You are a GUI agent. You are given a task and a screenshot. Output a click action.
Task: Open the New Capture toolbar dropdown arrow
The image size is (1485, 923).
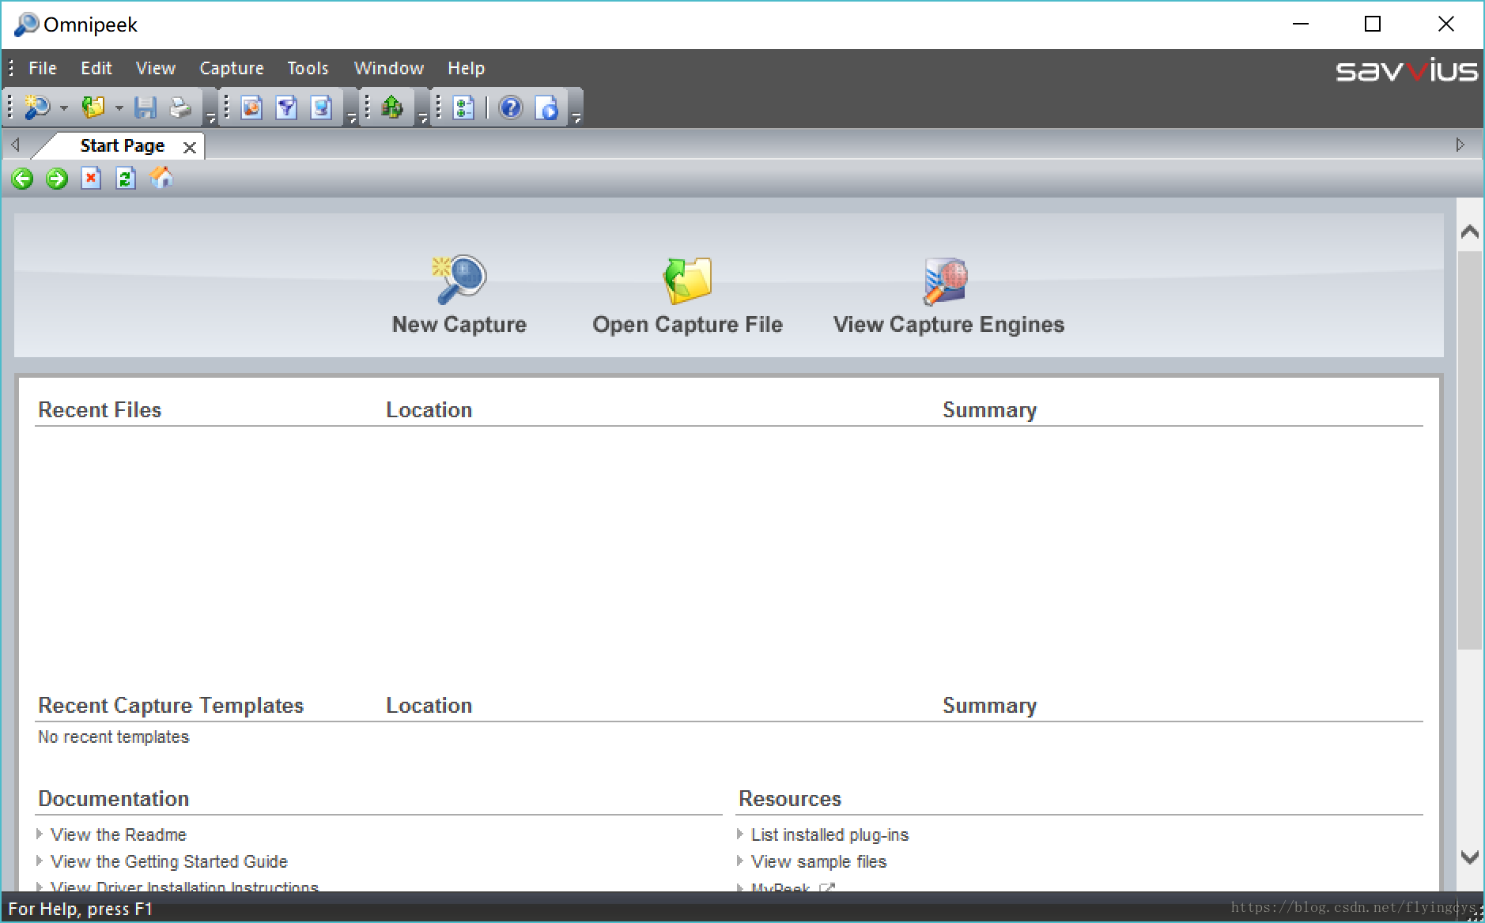pos(64,107)
